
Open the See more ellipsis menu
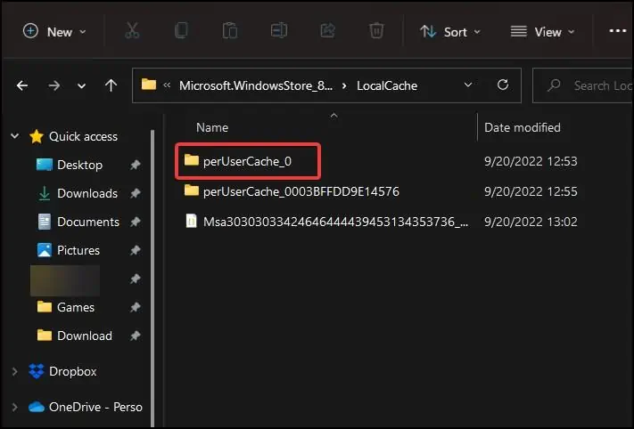(617, 31)
